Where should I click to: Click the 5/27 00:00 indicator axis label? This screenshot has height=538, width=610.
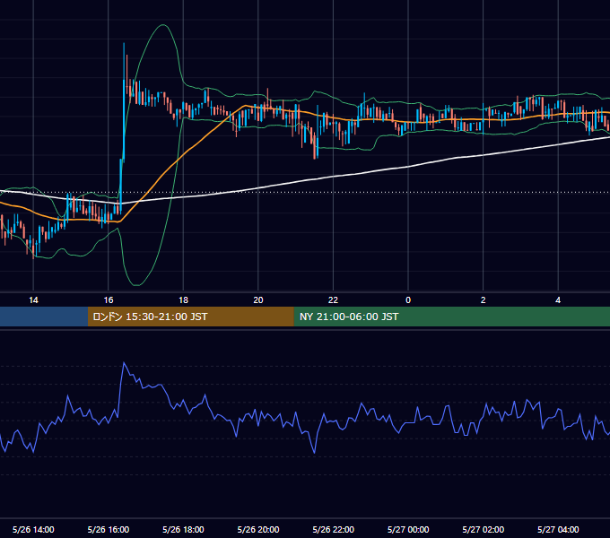[x=408, y=529]
